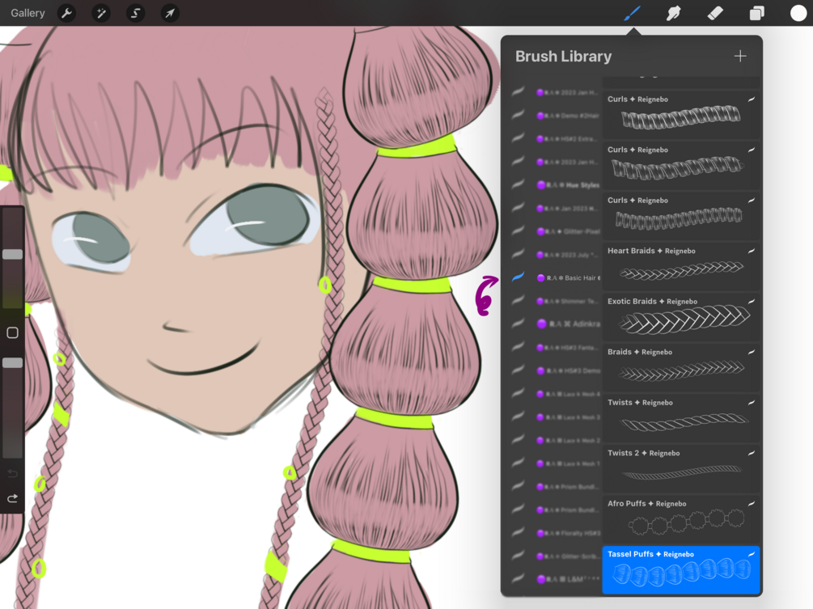Return to Gallery
Screen dimensions: 813x609
[x=28, y=13]
